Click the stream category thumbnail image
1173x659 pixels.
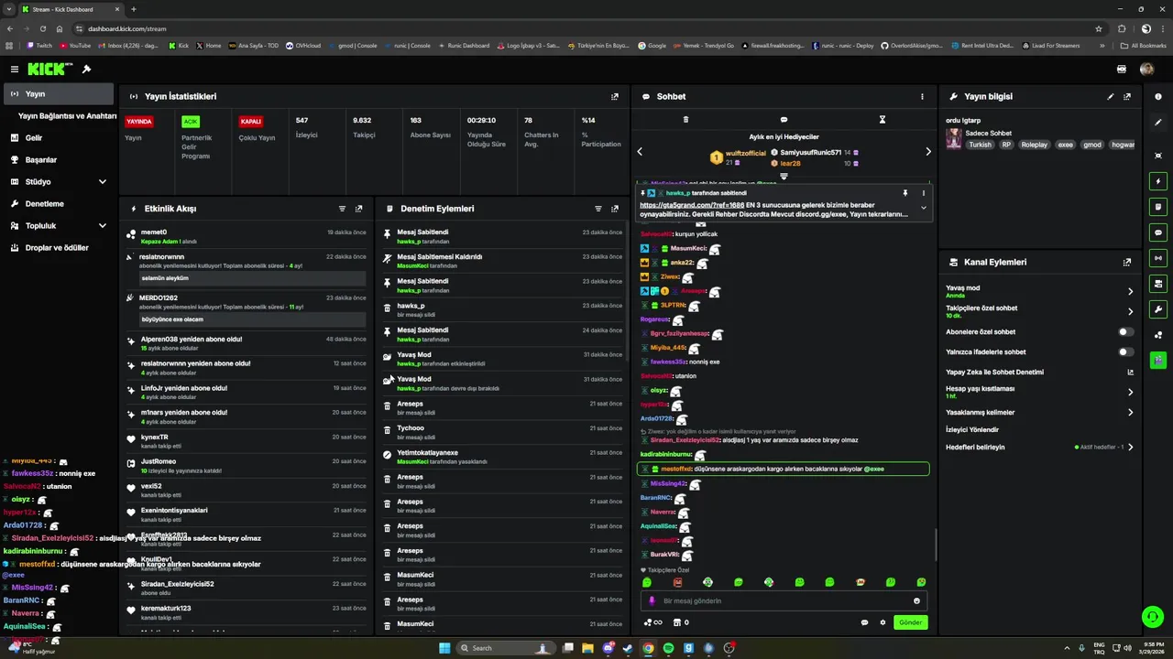954,138
